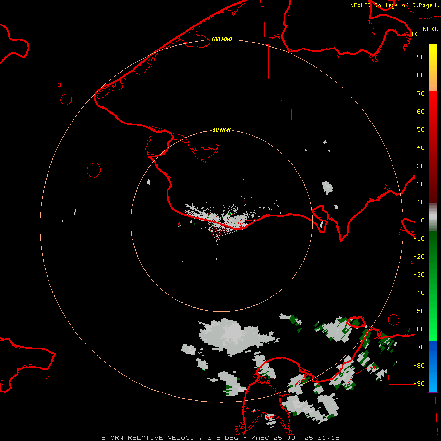Click the 25 JUN 25 01:15 timestamp
441x441 pixels.
(x=306, y=438)
